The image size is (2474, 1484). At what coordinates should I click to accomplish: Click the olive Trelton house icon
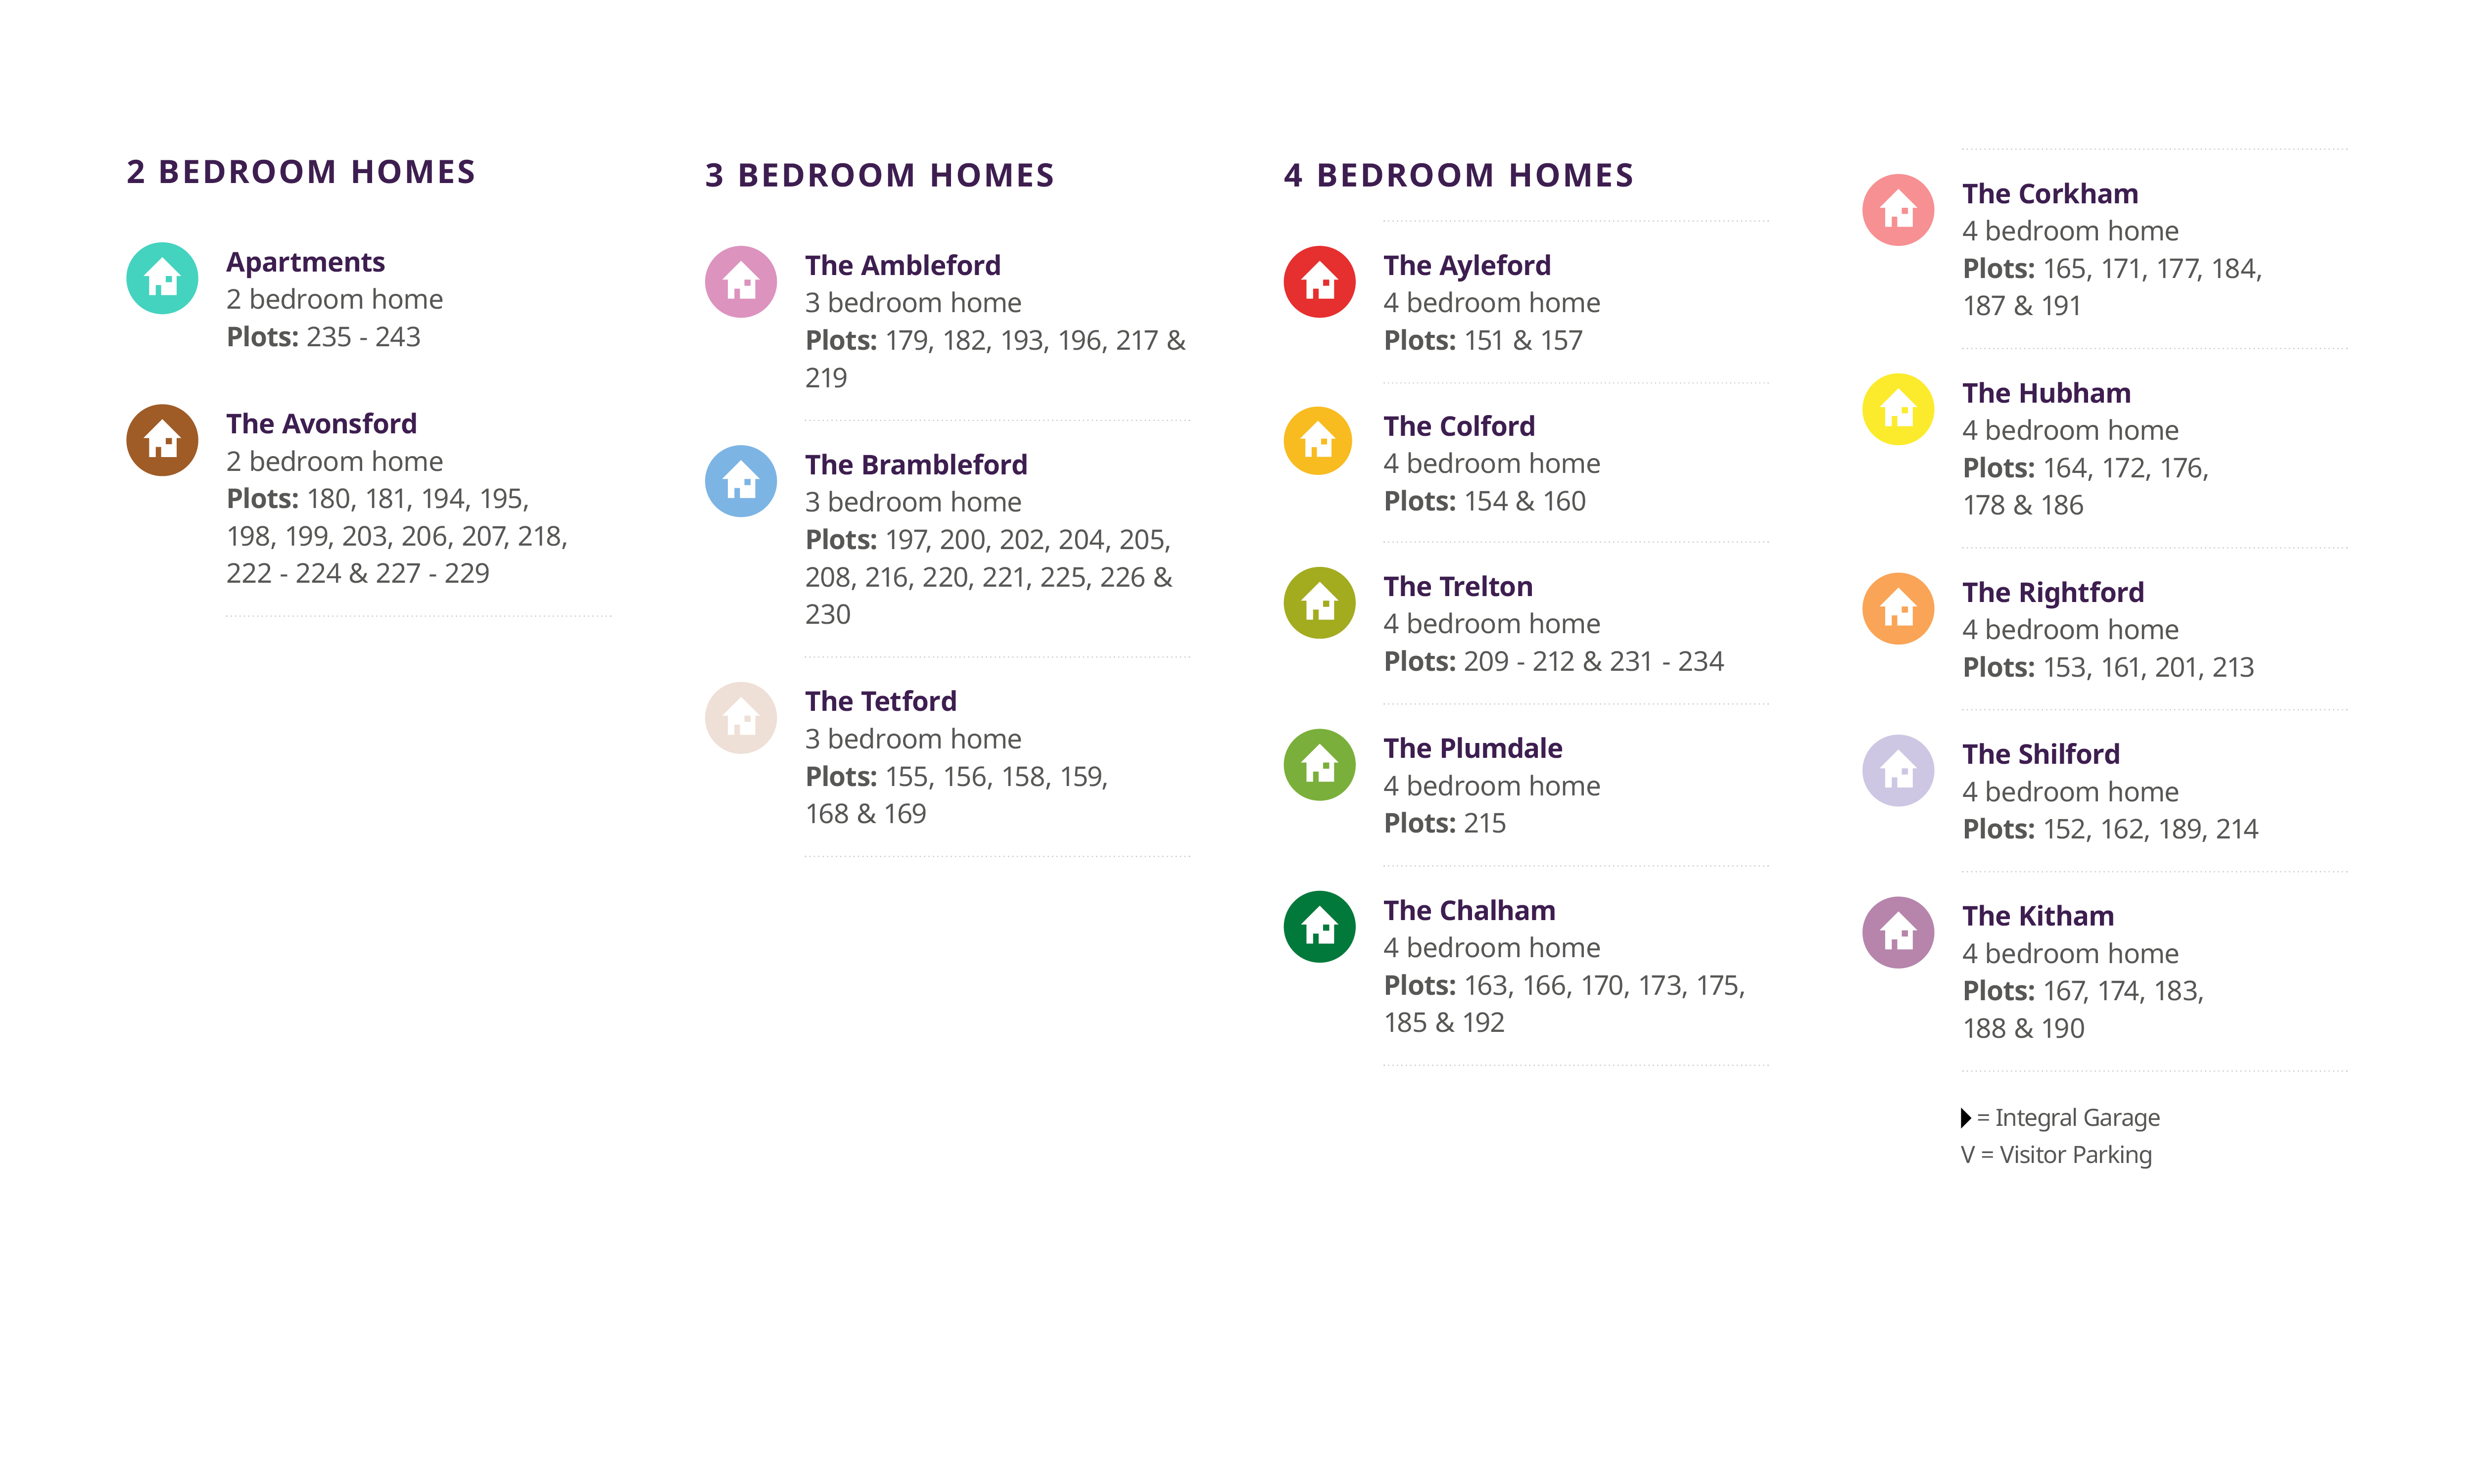(x=1319, y=603)
